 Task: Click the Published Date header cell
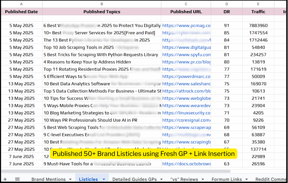pos(21,11)
